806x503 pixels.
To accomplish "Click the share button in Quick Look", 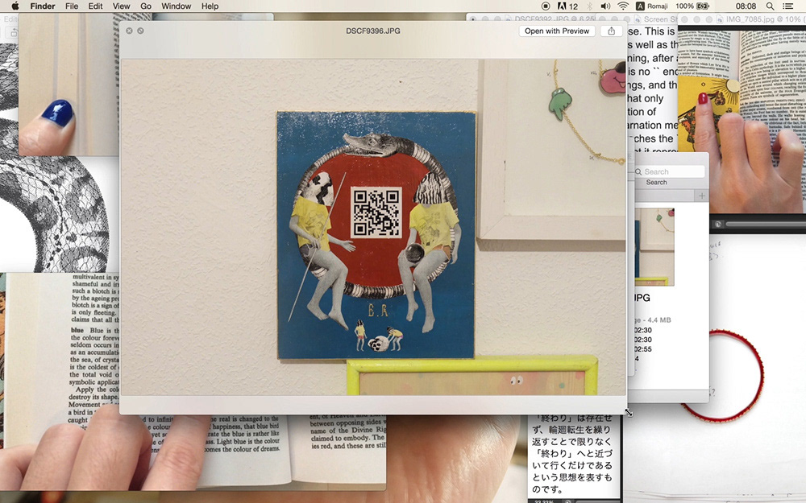I will [x=611, y=31].
